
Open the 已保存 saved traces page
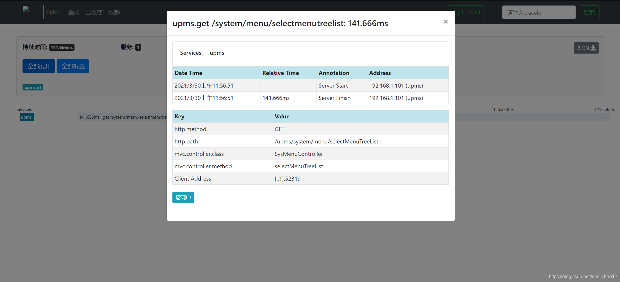pos(94,12)
